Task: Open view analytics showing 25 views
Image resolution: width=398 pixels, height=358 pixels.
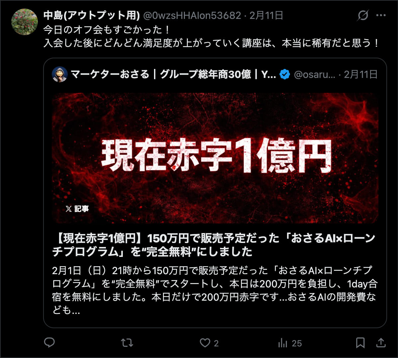Action: tap(290, 343)
